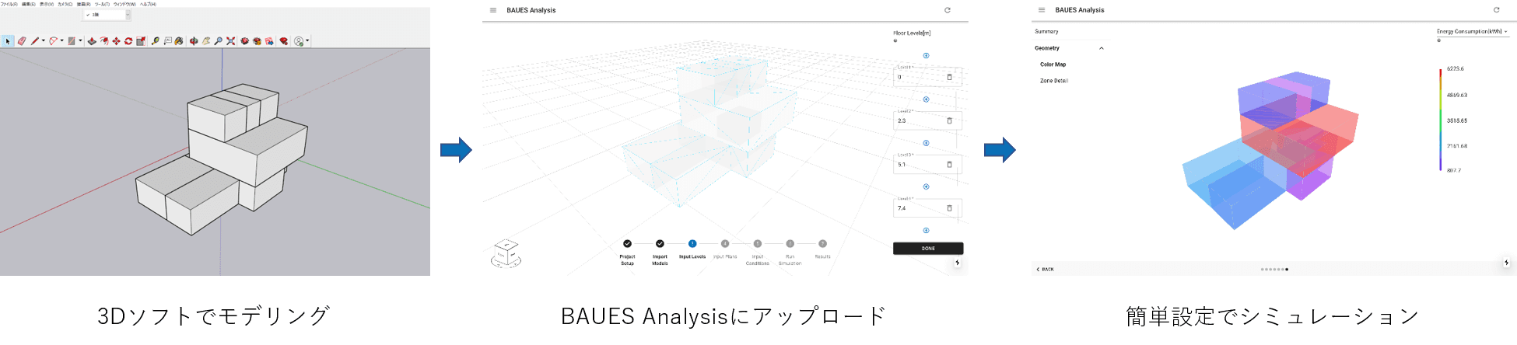Delete Level1 with its trash icon
The height and width of the screenshot is (345, 1517).
(949, 77)
